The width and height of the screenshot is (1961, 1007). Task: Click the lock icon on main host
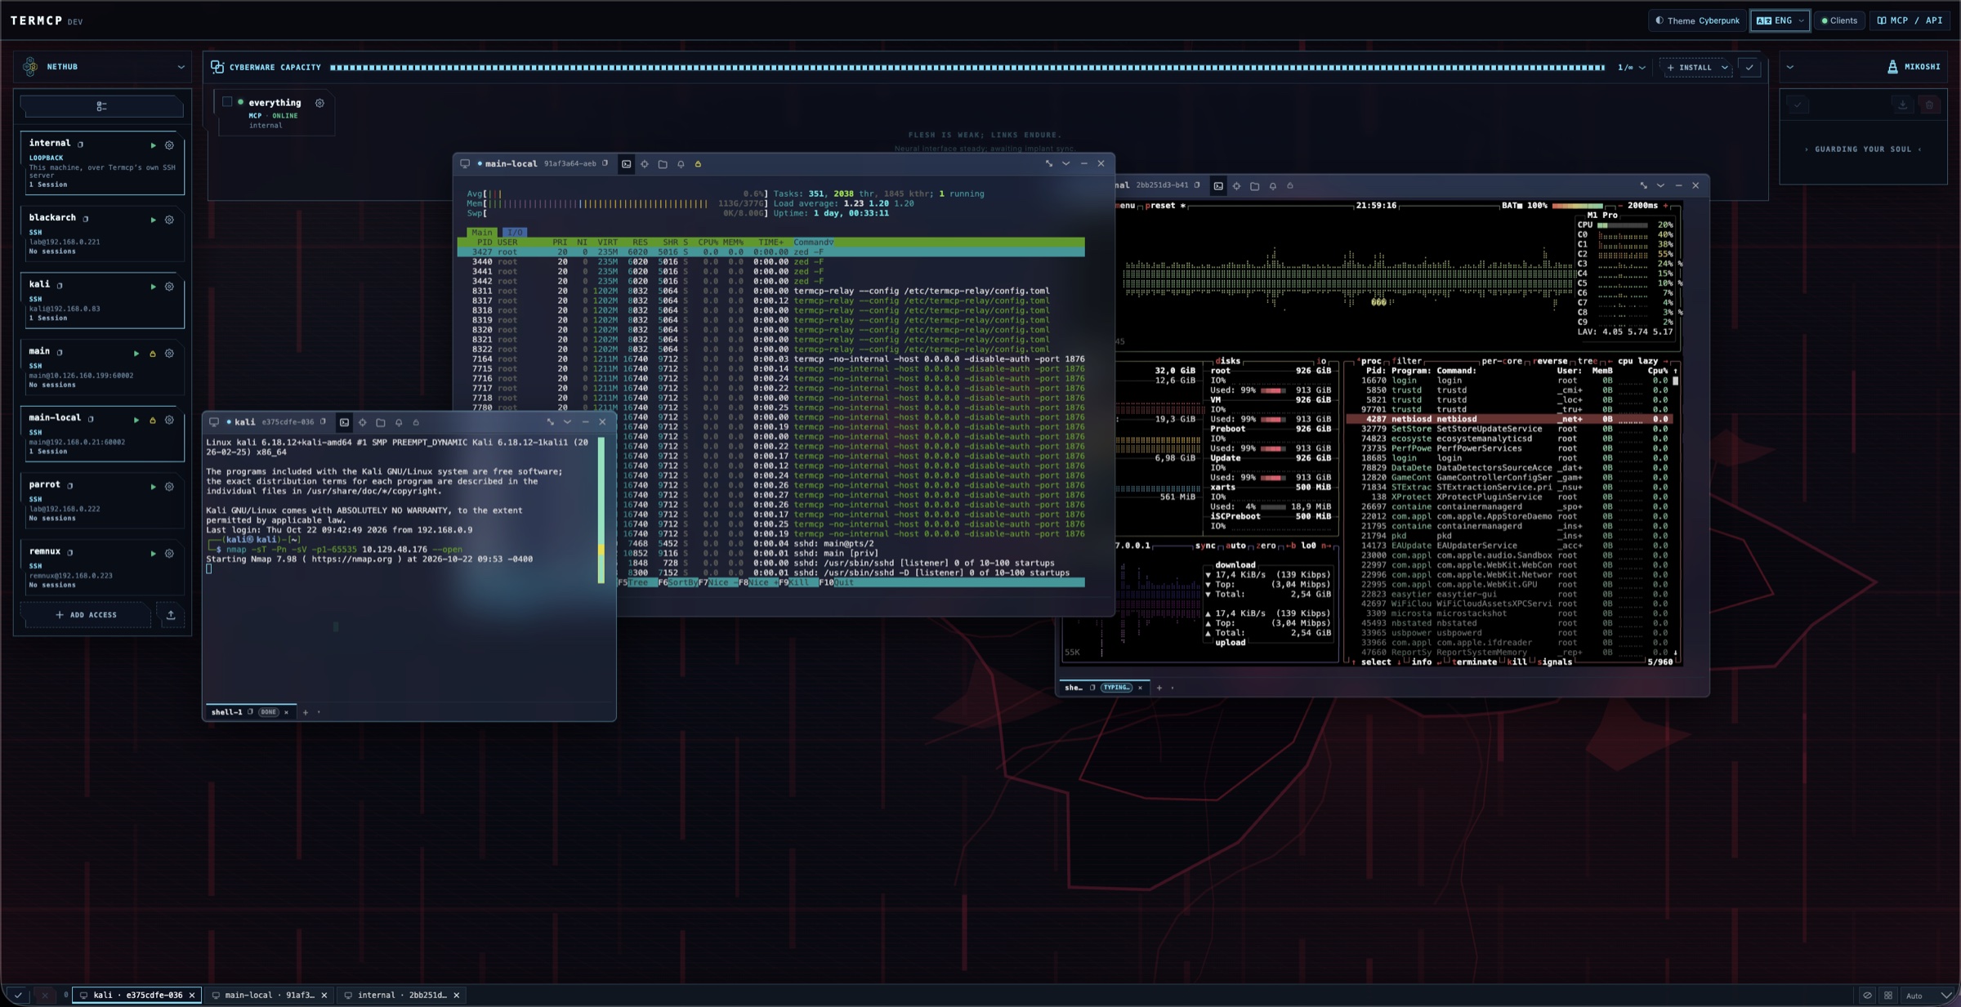[x=152, y=354]
